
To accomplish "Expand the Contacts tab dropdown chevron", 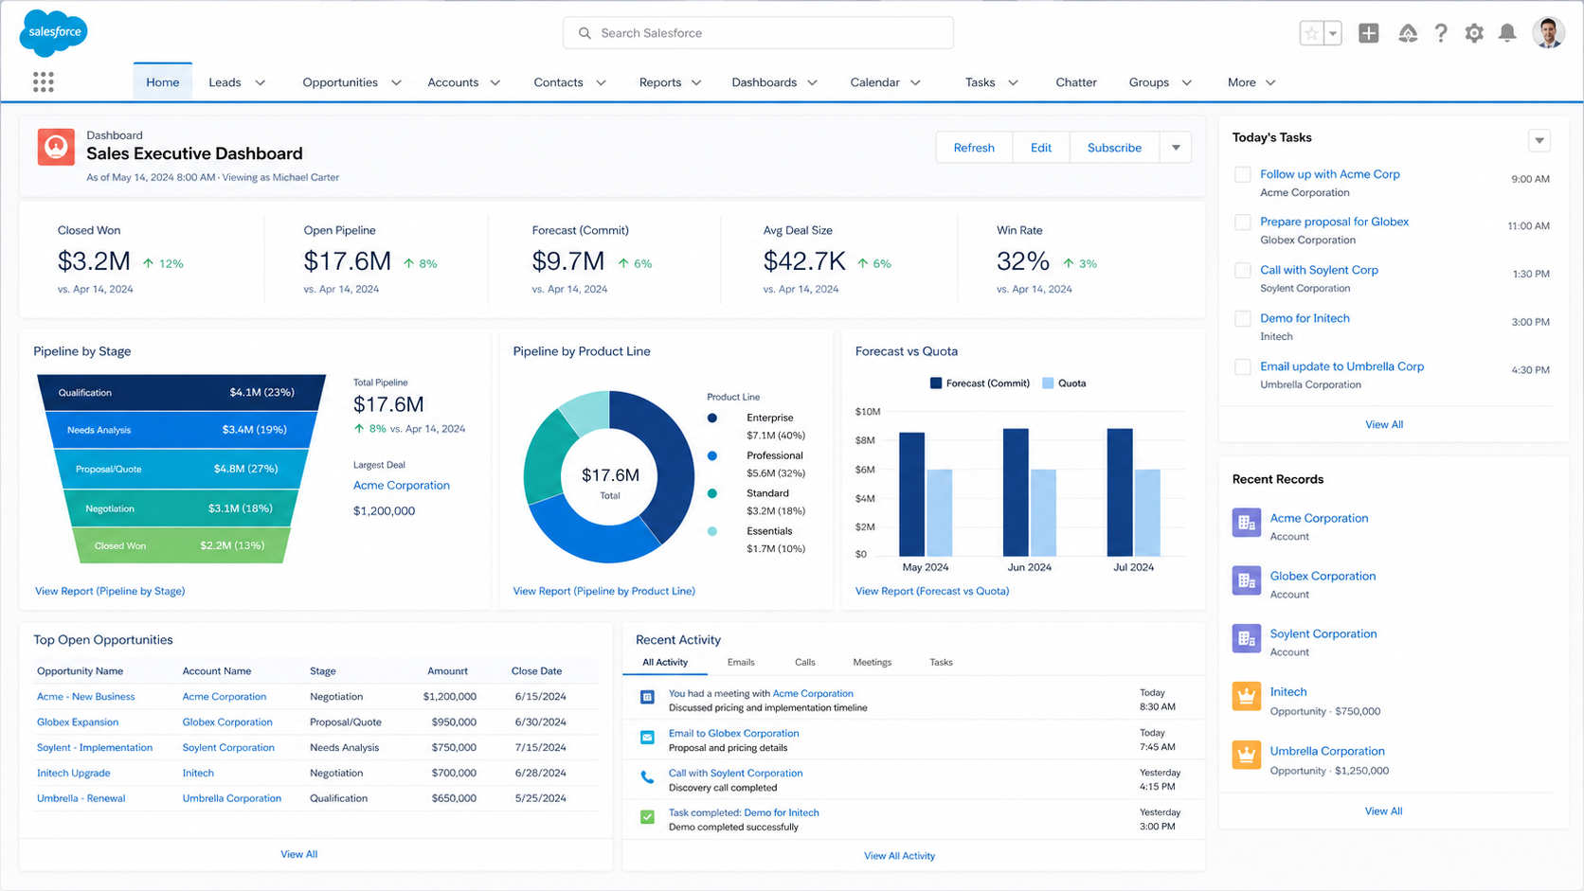I will click(x=601, y=82).
